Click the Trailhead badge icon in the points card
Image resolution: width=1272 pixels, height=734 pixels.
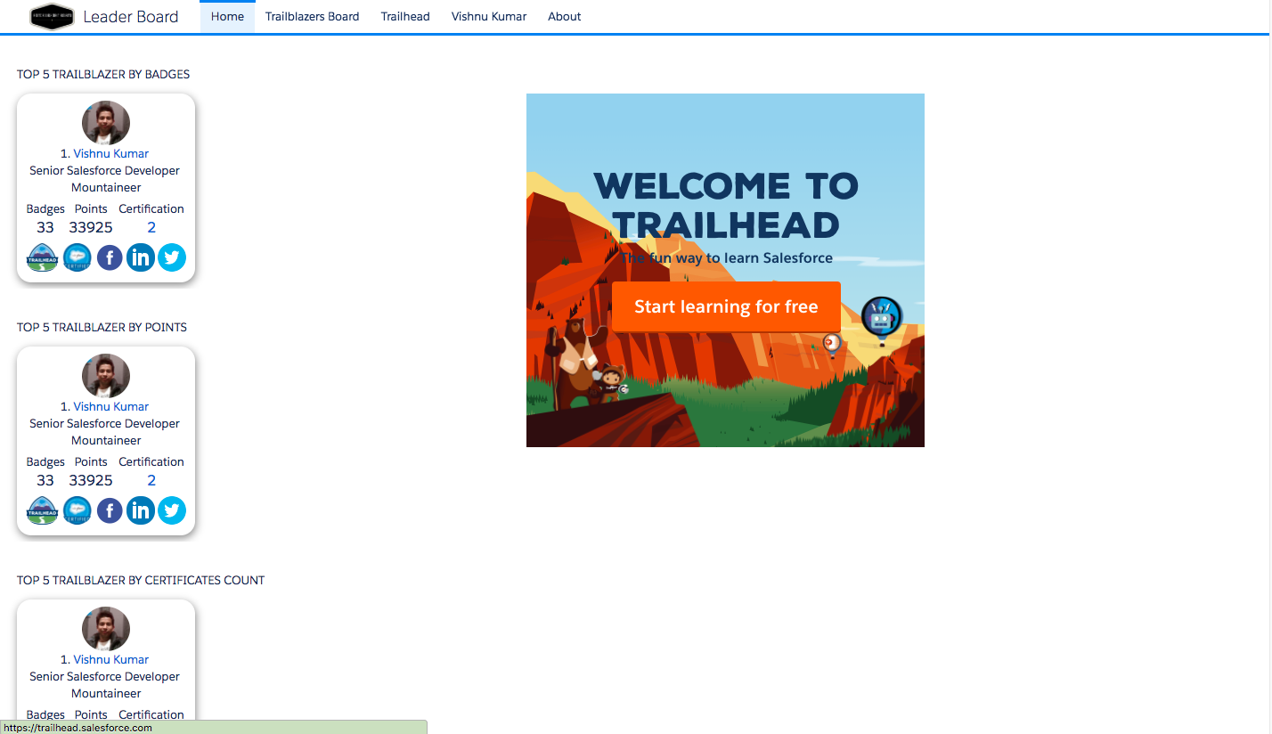coord(43,511)
